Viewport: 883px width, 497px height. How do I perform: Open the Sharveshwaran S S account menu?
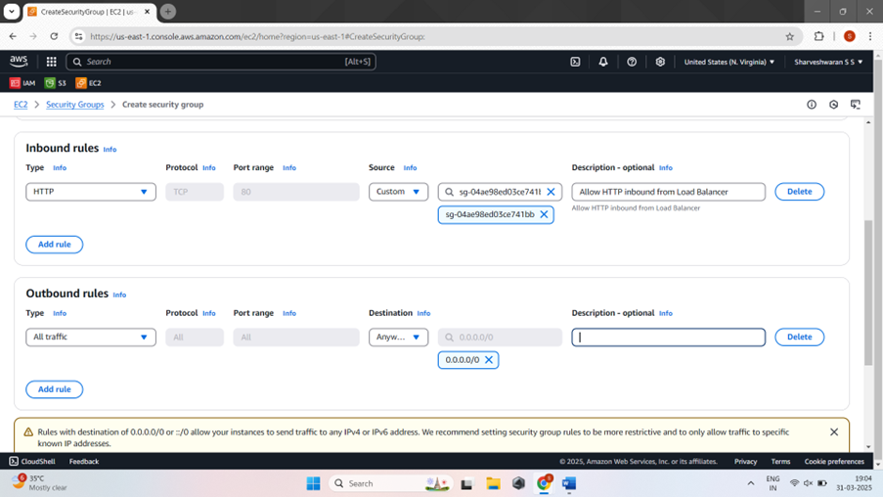click(828, 62)
